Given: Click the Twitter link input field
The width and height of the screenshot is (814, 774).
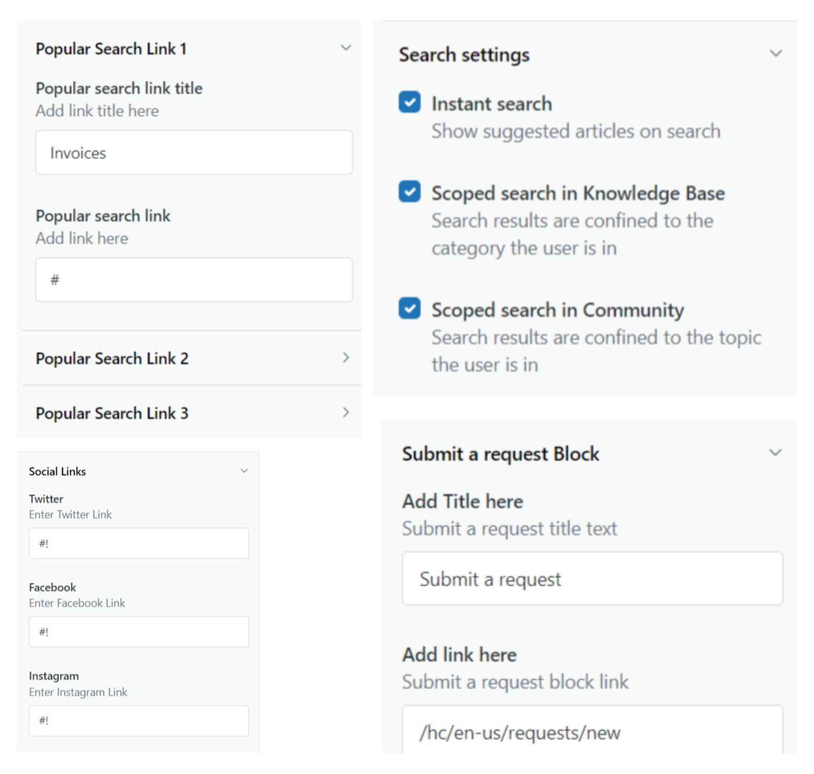Looking at the screenshot, I should tap(139, 544).
